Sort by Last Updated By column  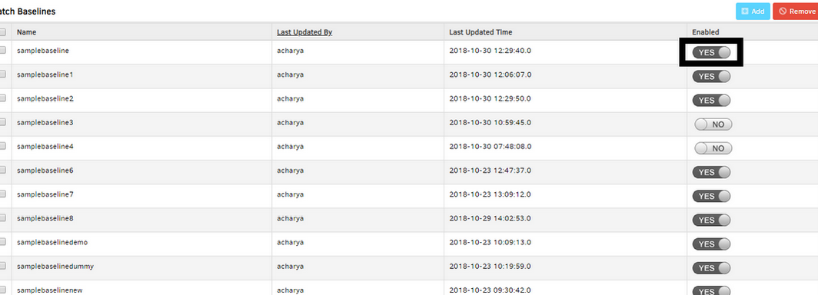click(304, 32)
